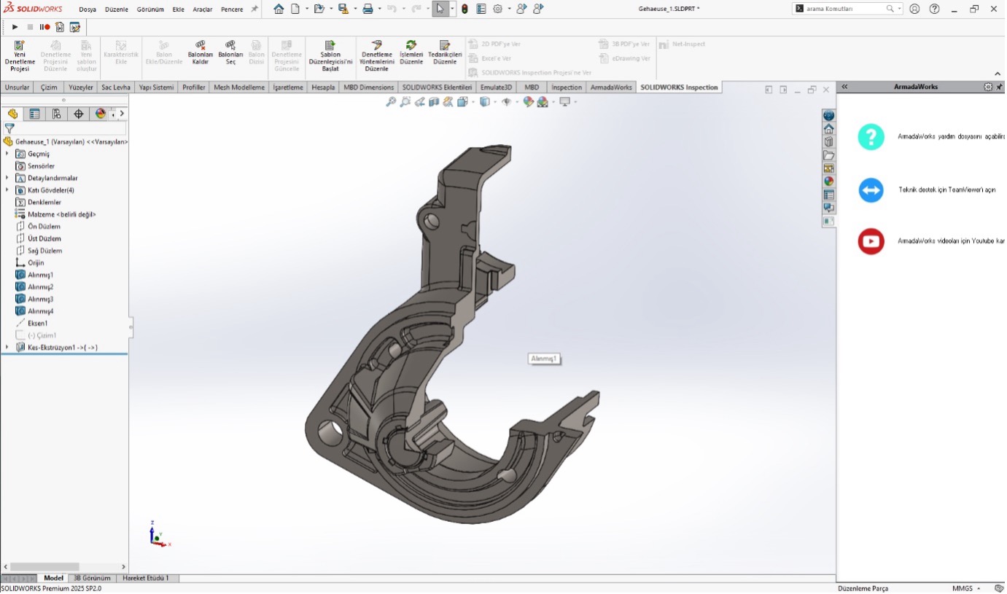Expand the Geçmiş tree node
The height and width of the screenshot is (594, 1007).
click(7, 154)
